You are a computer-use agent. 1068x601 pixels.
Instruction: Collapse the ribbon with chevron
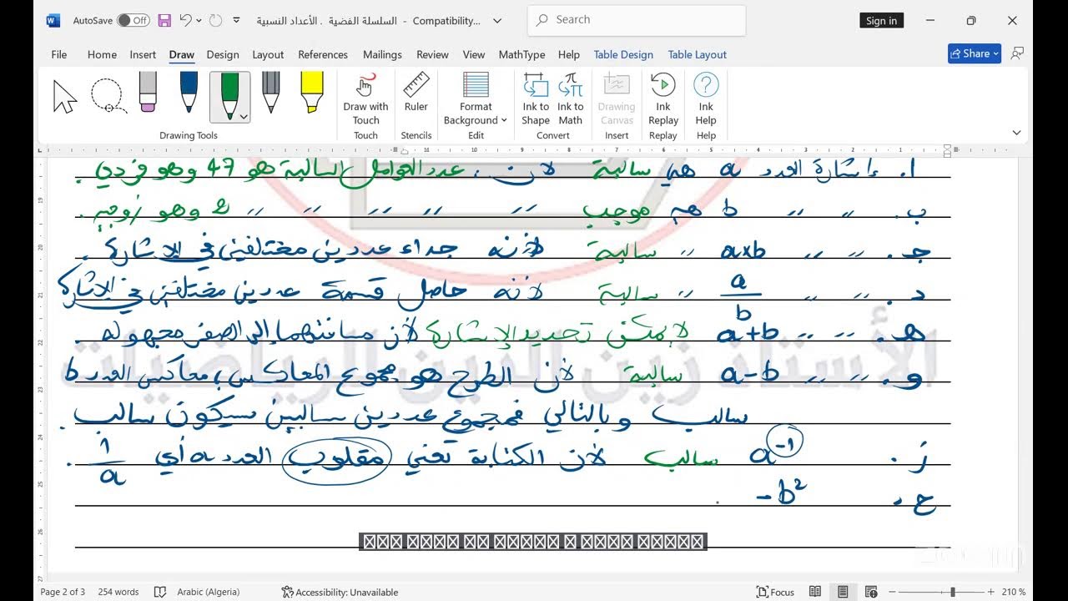pyautogui.click(x=1016, y=133)
